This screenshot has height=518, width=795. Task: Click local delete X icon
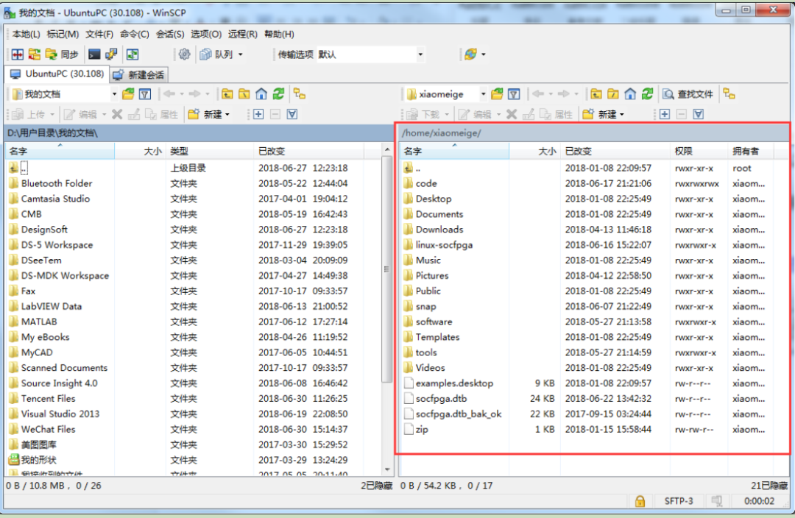[117, 115]
